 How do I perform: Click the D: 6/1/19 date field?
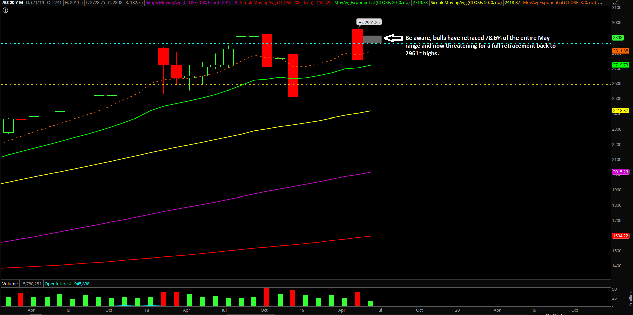point(35,3)
